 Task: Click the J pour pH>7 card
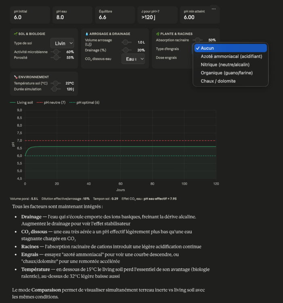click(157, 15)
